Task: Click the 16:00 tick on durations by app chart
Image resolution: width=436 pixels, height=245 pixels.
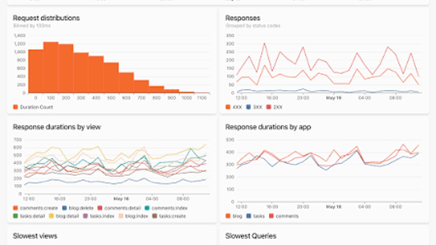Action: tap(272, 207)
